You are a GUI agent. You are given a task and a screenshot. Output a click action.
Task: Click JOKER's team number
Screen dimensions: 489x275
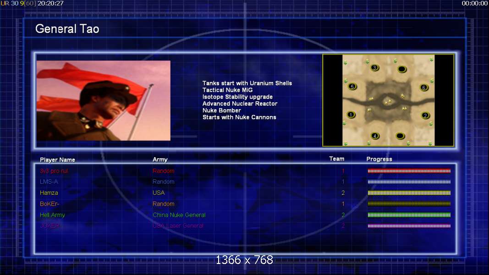[343, 226]
